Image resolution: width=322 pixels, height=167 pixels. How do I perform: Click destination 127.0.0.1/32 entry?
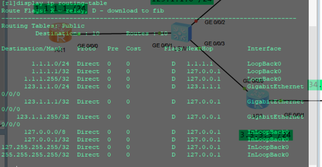(47, 140)
